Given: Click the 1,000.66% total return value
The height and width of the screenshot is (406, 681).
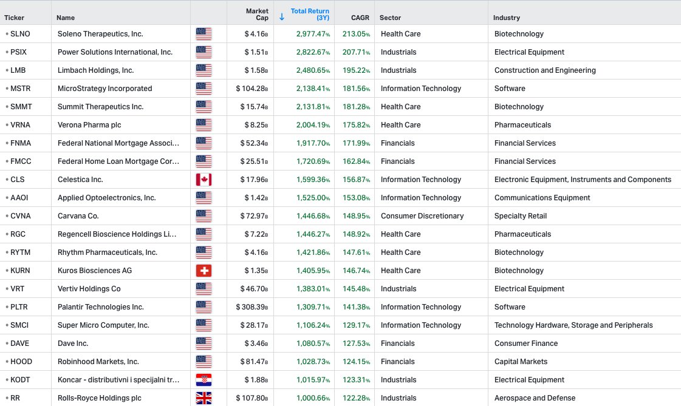Looking at the screenshot, I should click(313, 398).
